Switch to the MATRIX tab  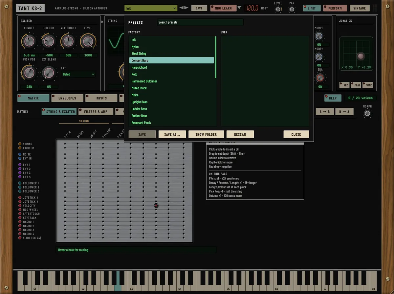click(x=33, y=98)
